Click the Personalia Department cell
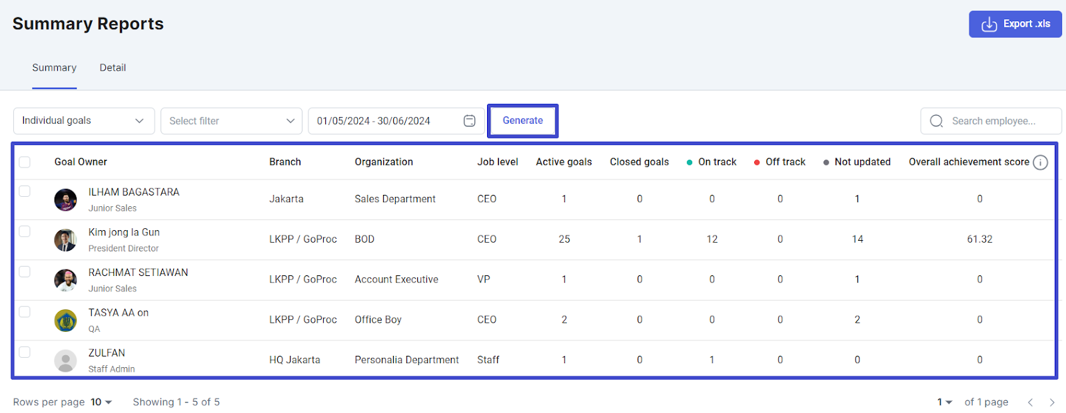This screenshot has height=413, width=1066. click(x=406, y=360)
